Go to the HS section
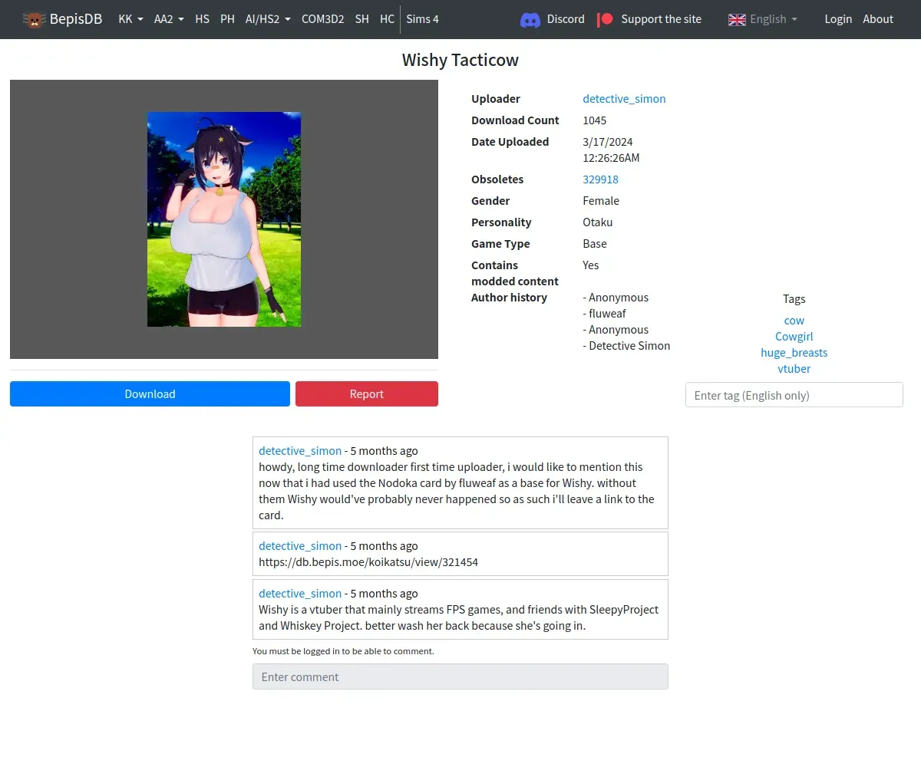The image size is (921, 767). click(202, 19)
